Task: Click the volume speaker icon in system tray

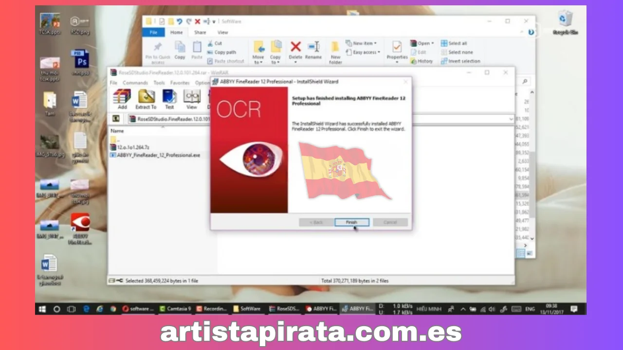Action: pos(492,309)
